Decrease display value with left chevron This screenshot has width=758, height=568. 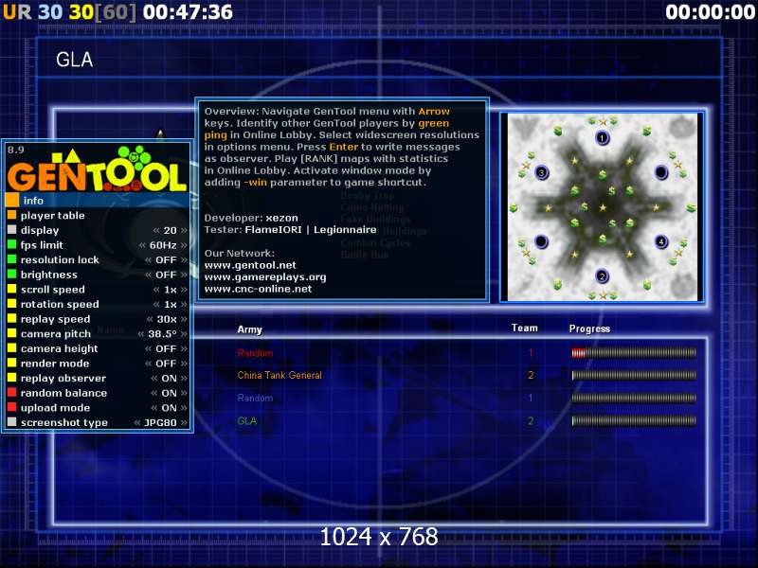(x=156, y=230)
